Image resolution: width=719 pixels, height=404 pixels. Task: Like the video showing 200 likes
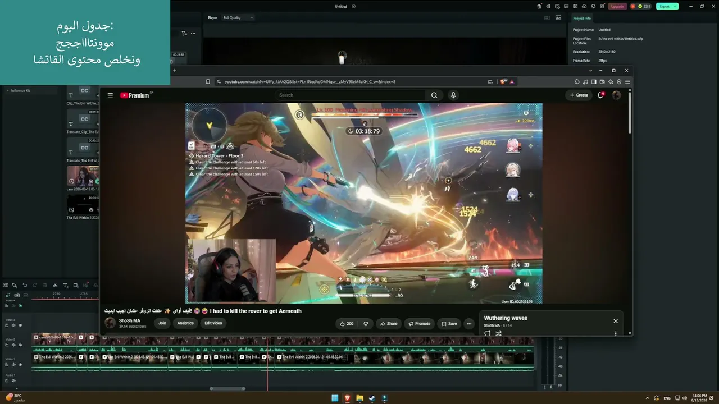[347, 324]
